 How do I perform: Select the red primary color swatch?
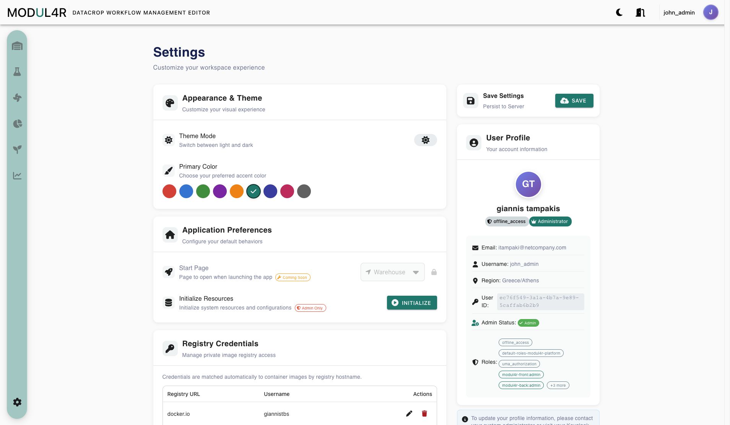(x=169, y=191)
